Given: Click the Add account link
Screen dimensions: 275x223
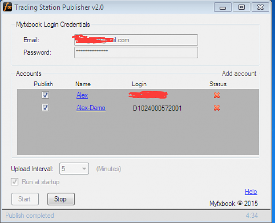Looking at the screenshot, I should click(239, 73).
